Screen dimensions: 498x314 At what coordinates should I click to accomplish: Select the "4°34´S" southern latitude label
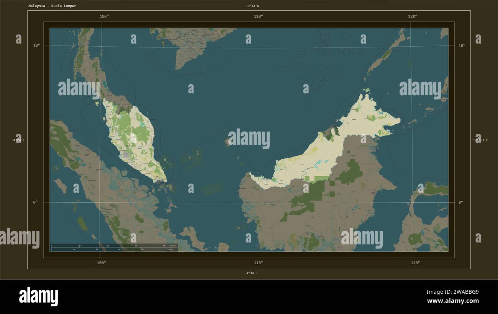pos(252,273)
